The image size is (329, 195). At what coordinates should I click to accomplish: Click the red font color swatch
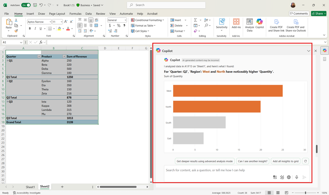68,29
